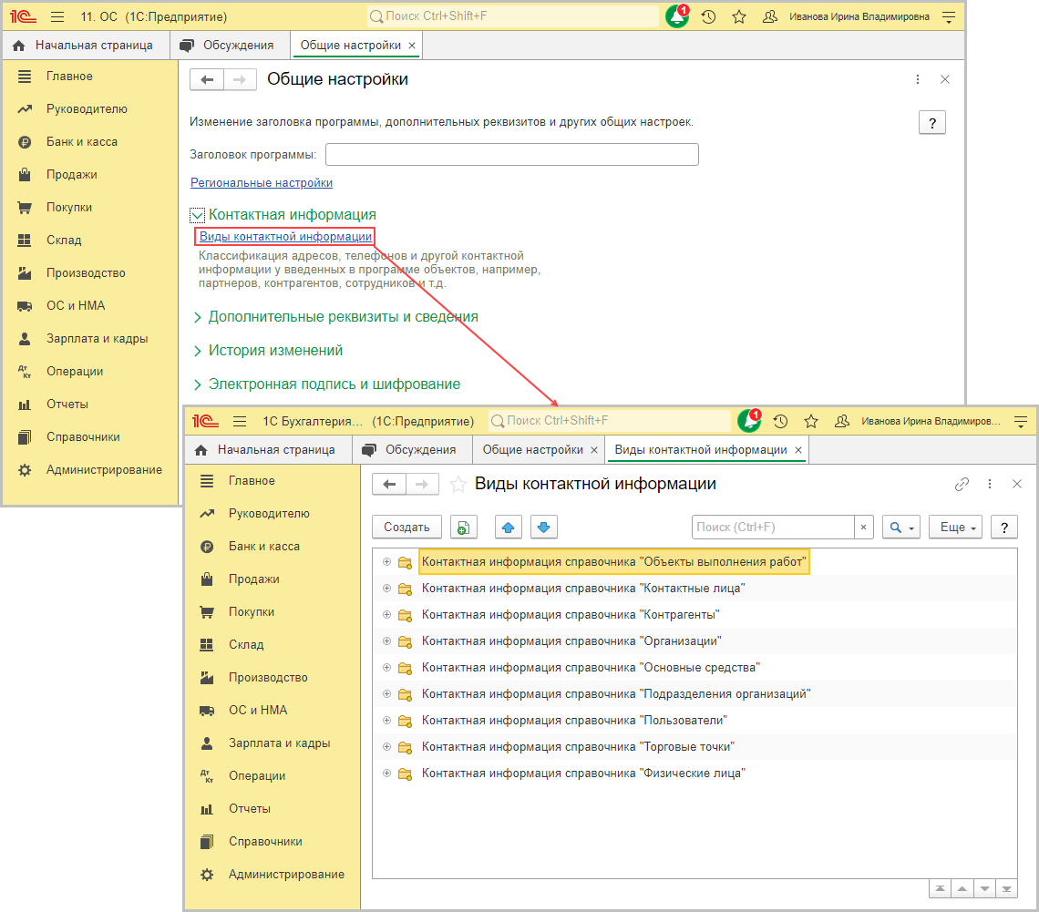Select "Пользователи" row
This screenshot has height=912, width=1039.
click(x=694, y=721)
